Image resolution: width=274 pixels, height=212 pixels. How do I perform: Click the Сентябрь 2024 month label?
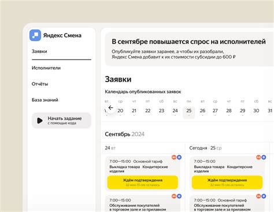tap(124, 134)
